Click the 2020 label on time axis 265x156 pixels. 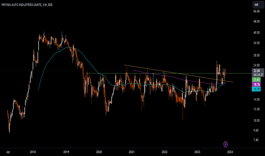[x=99, y=152]
